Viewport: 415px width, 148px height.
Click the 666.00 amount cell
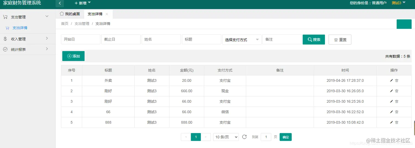(187, 91)
